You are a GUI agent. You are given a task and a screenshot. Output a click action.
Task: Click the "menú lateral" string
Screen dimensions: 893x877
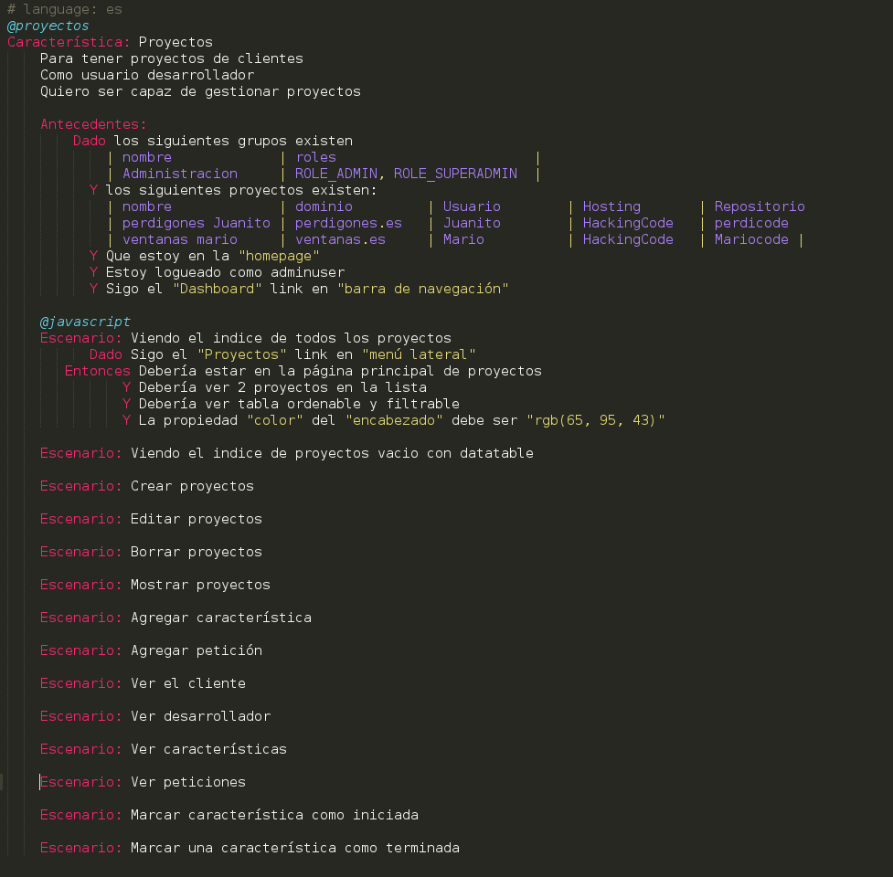[x=419, y=355]
